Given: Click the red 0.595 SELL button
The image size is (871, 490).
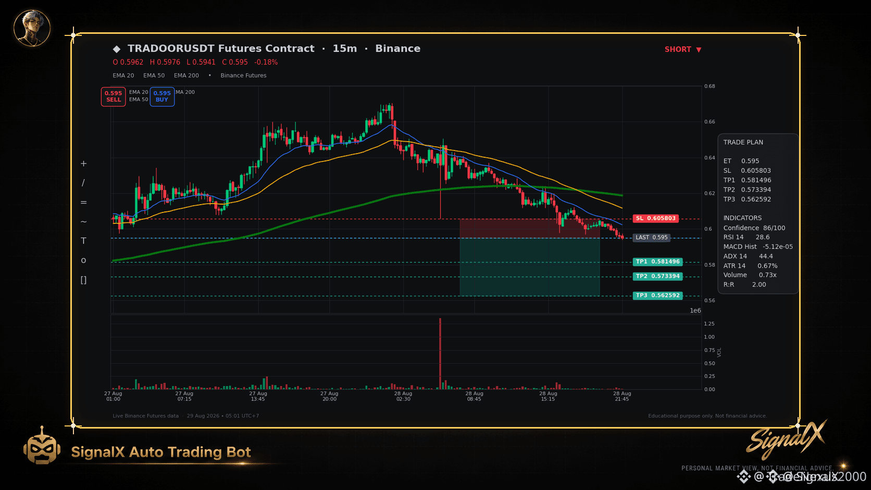Looking at the screenshot, I should [x=113, y=97].
